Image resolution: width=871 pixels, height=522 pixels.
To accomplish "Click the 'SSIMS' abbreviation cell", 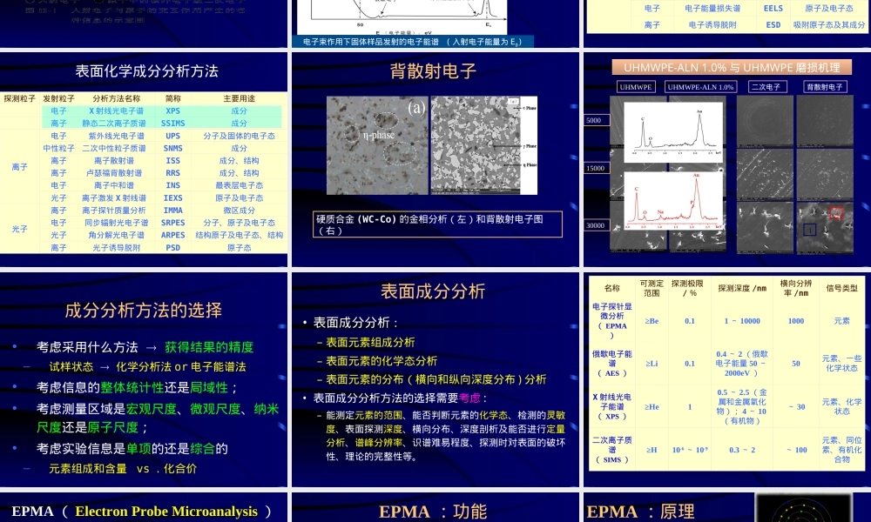I will pos(172,124).
